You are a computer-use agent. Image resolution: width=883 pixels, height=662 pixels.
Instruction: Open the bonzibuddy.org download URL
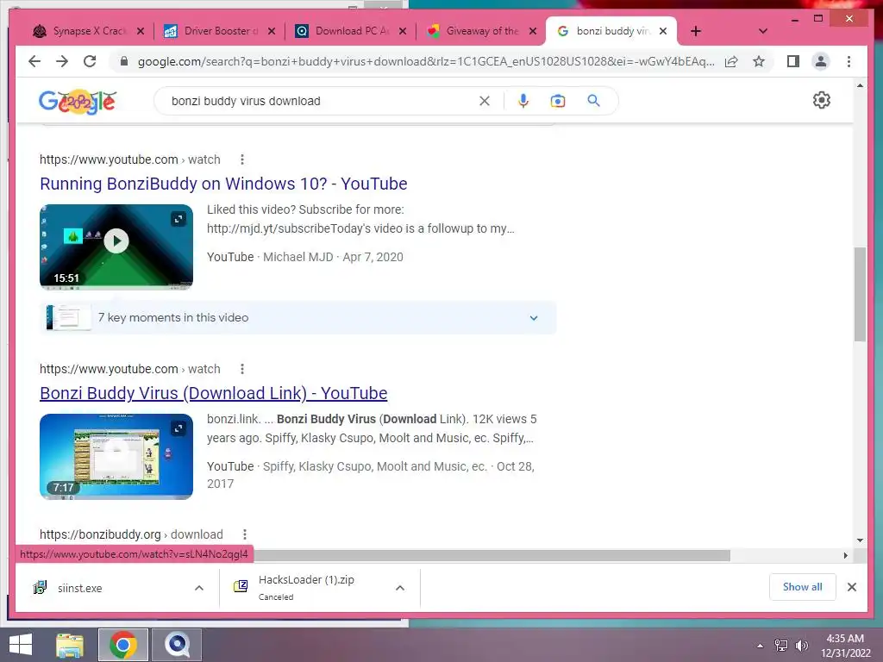[131, 534]
